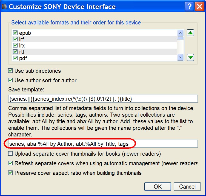
Task: Click the green move-down arrow button
Action: click(x=190, y=57)
